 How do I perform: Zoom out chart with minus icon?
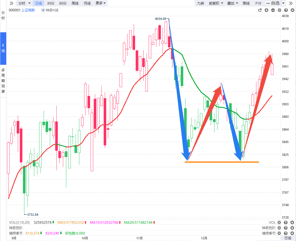[273, 10]
